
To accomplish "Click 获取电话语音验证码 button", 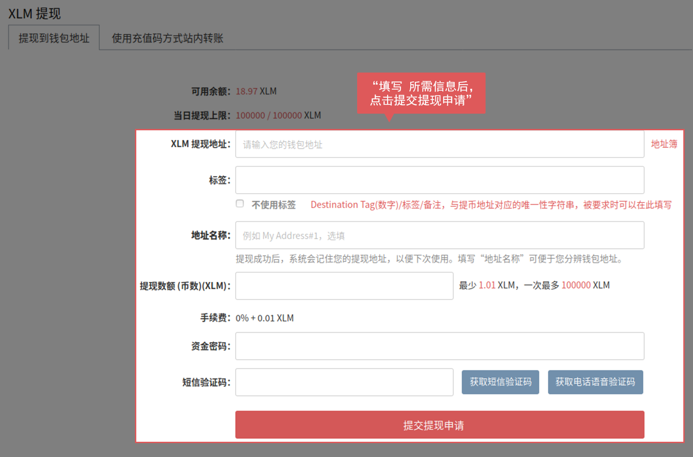I will (x=596, y=382).
